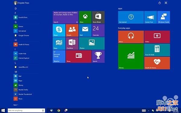
Task: Open Google Chrome from the taskbar
Action: [59, 110]
